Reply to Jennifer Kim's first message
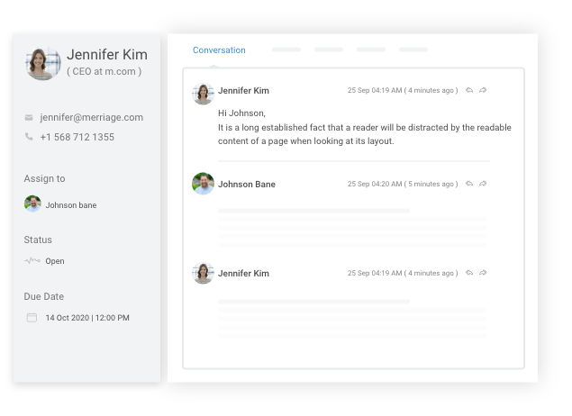The width and height of the screenshot is (572, 416). coord(469,90)
